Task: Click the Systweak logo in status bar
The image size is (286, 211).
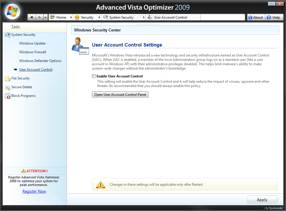Action: (273, 208)
